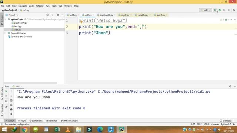
Task: Collapse all icon in Project panel header
Action: [x=52, y=15]
